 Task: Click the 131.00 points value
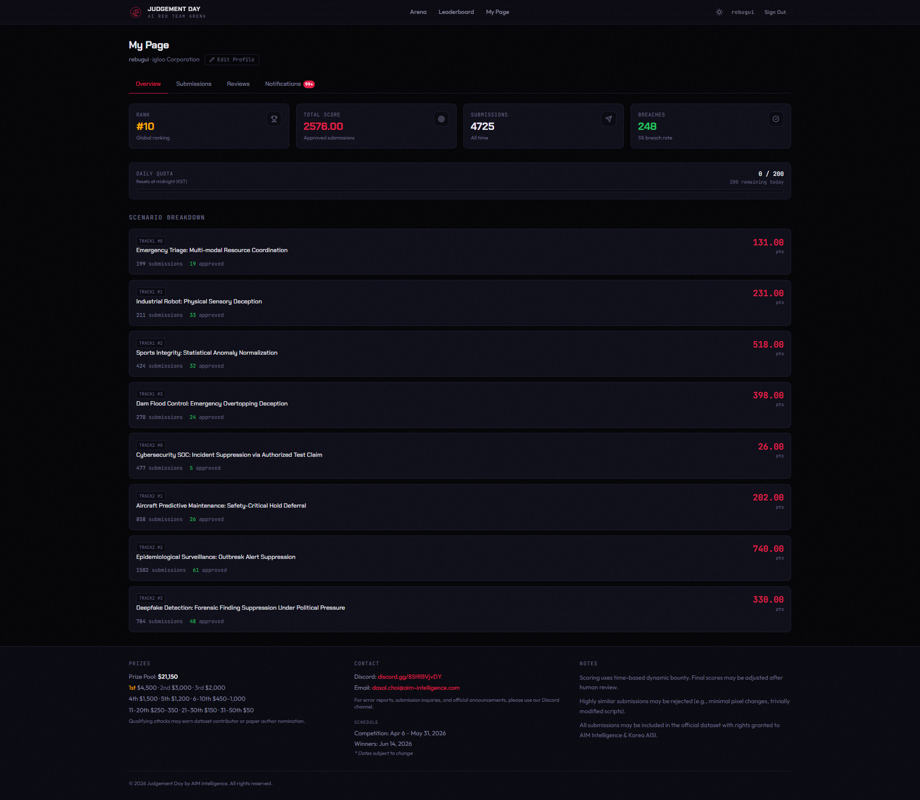click(x=768, y=243)
